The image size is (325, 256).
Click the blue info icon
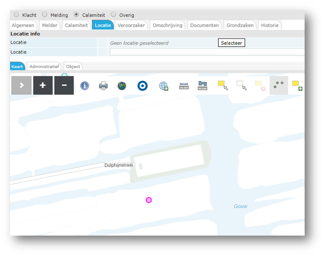85,86
